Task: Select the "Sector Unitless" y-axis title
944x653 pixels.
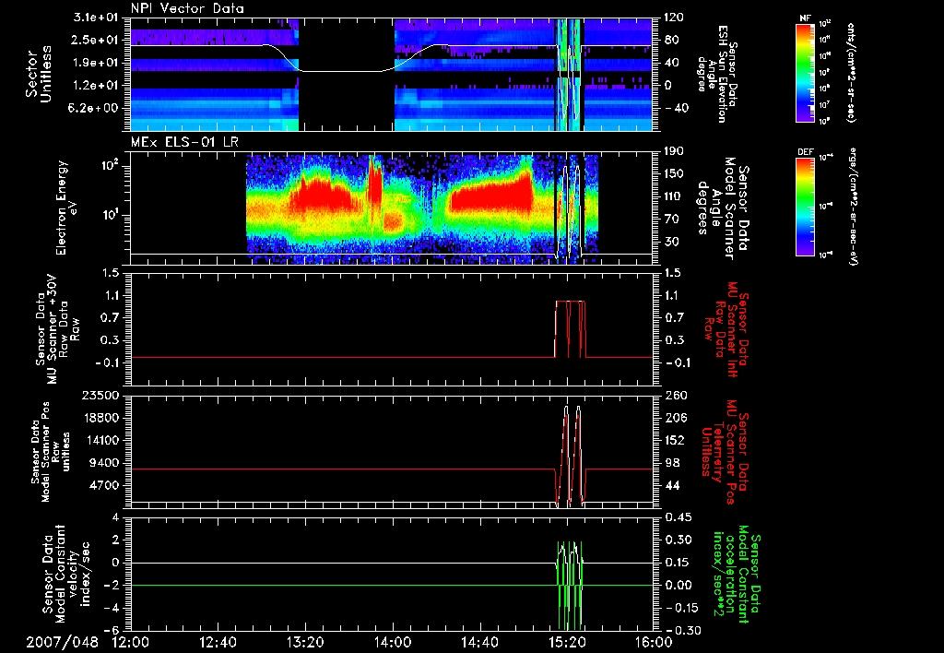Action: (x=39, y=74)
